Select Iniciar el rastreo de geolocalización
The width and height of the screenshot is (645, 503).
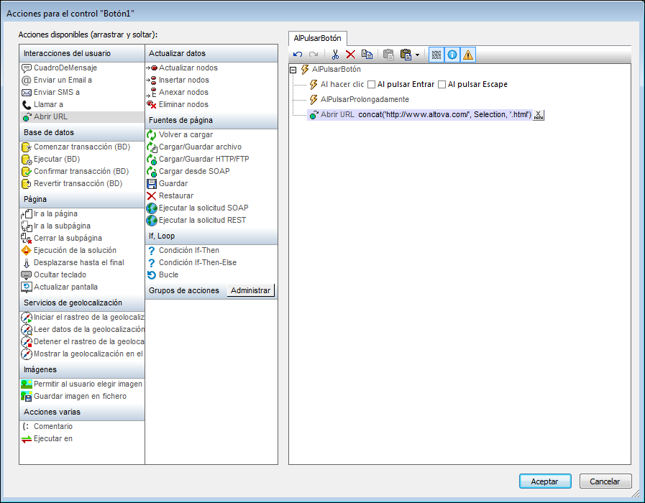click(82, 318)
